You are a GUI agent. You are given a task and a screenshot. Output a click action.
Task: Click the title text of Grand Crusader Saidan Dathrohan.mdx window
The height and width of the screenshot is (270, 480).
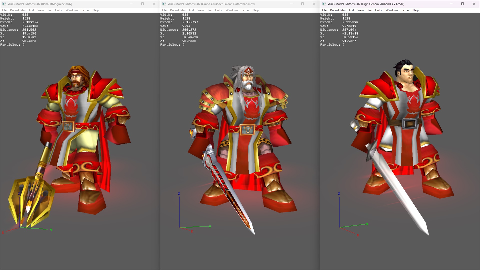pyautogui.click(x=211, y=4)
